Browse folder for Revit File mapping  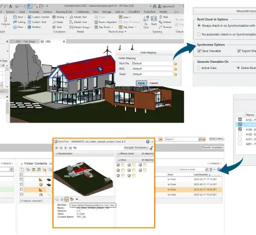tap(175, 63)
